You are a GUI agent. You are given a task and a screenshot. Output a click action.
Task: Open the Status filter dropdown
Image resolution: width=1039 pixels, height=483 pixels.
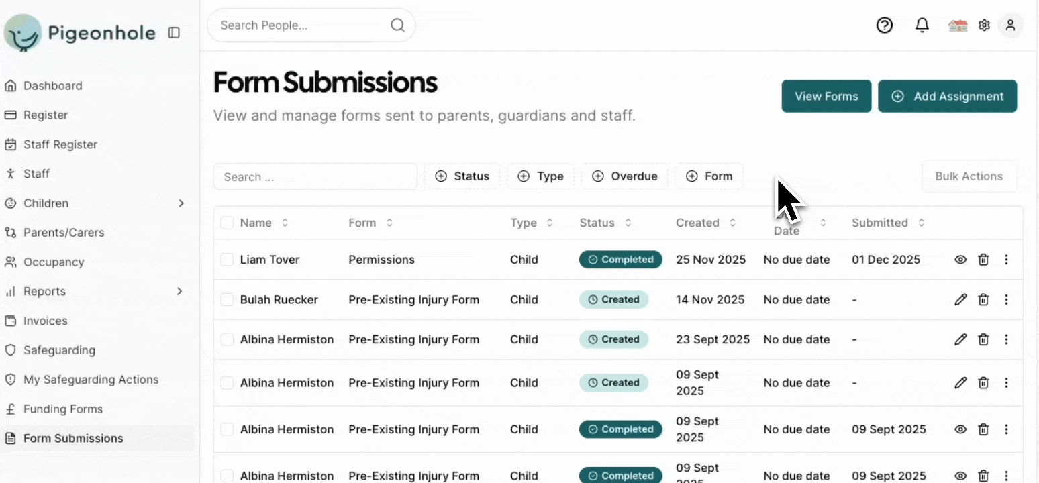[462, 176]
